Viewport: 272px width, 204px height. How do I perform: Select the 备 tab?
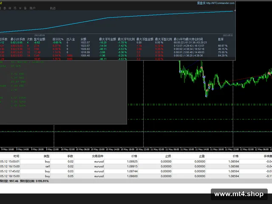[25, 8]
